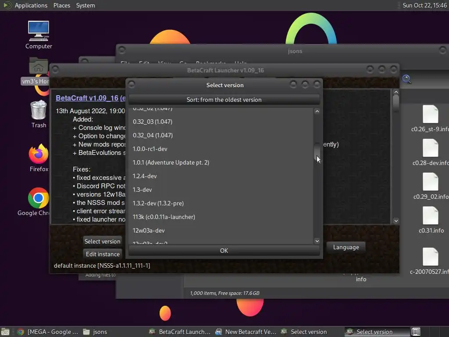Viewport: 449px width, 337px height.
Task: Click the BetaCraft Launcher v1.09_16 title bar
Action: click(x=225, y=70)
